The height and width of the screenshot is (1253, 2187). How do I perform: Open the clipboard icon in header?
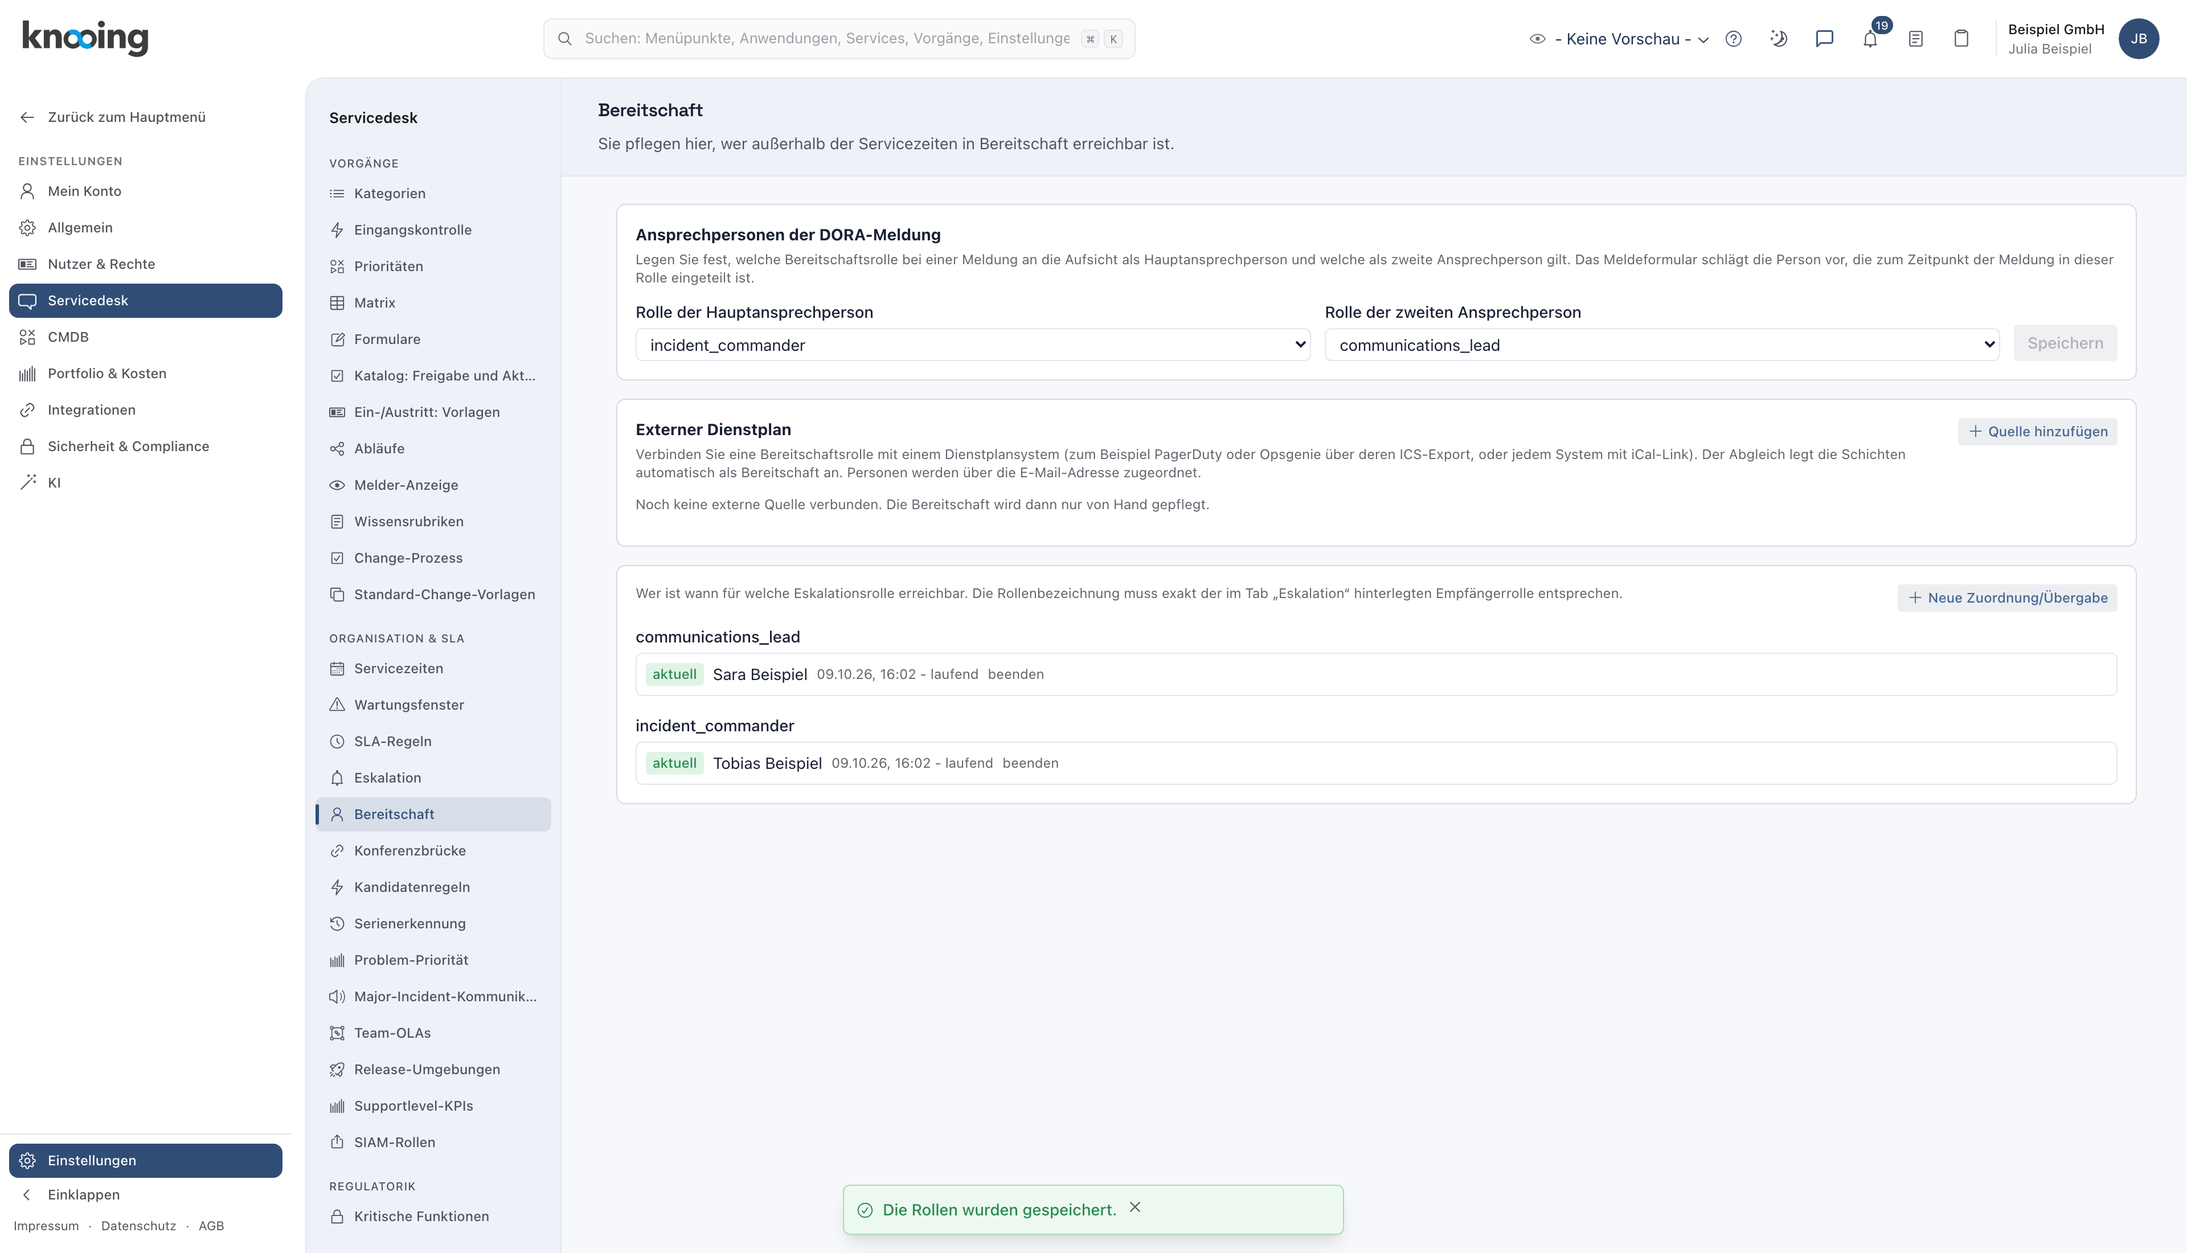1961,39
